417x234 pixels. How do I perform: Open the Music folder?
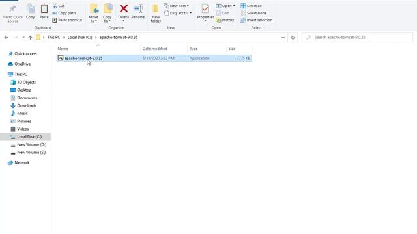click(22, 113)
